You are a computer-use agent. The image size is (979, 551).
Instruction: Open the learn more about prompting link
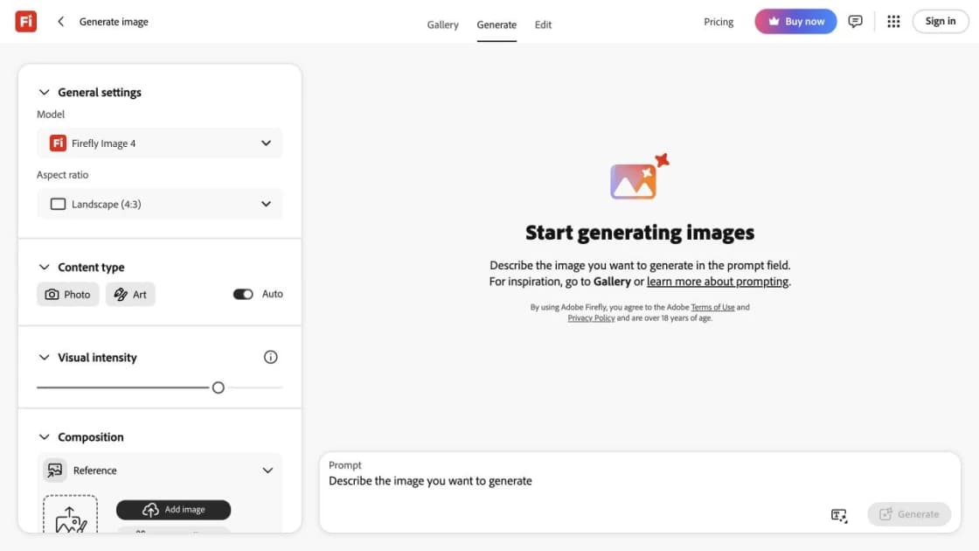(718, 281)
